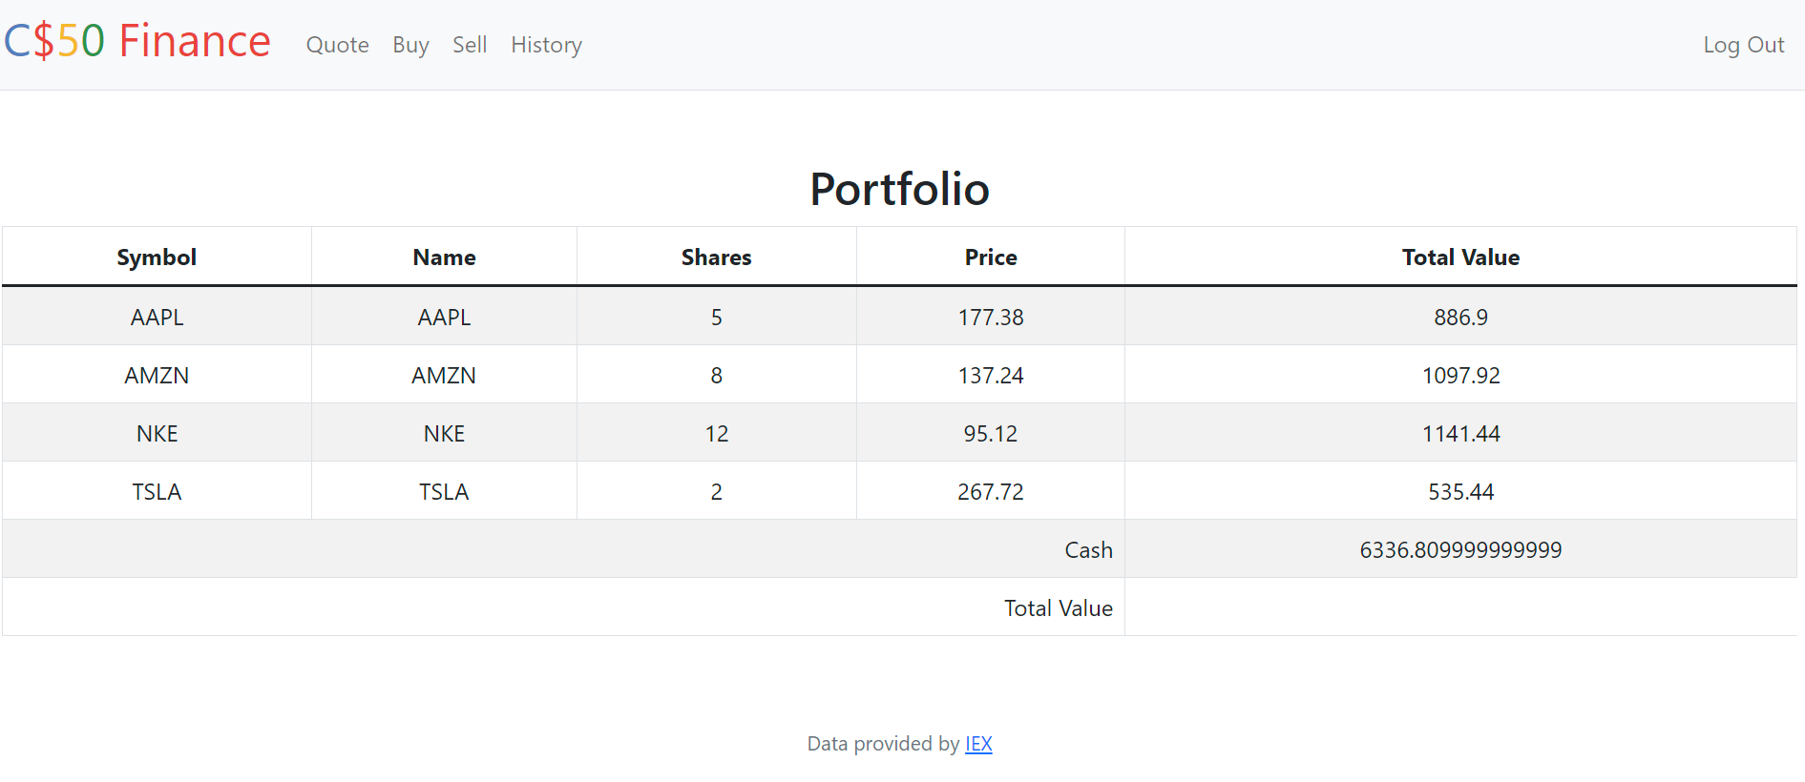1805x782 pixels.
Task: Open the Quote page
Action: tap(337, 45)
